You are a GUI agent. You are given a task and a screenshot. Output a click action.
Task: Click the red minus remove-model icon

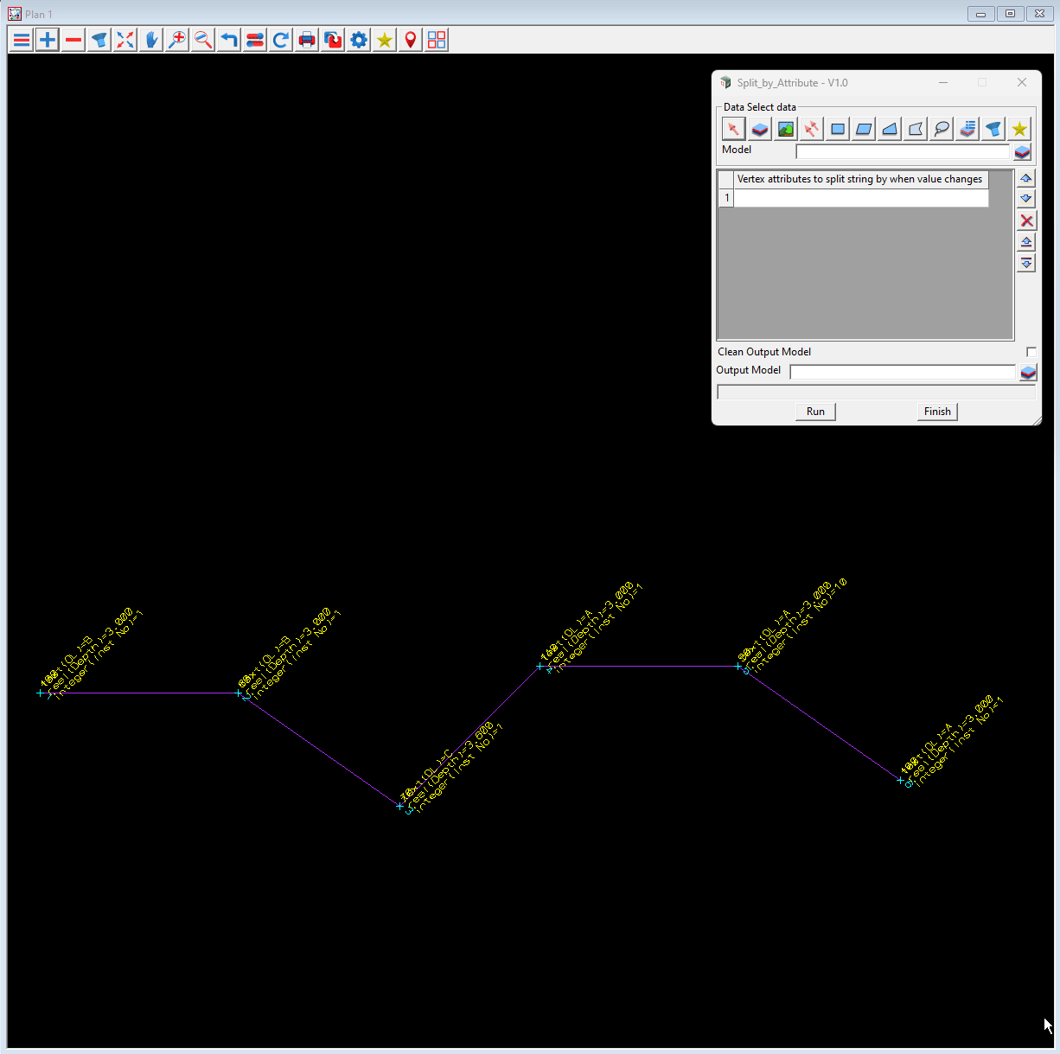pyautogui.click(x=73, y=40)
